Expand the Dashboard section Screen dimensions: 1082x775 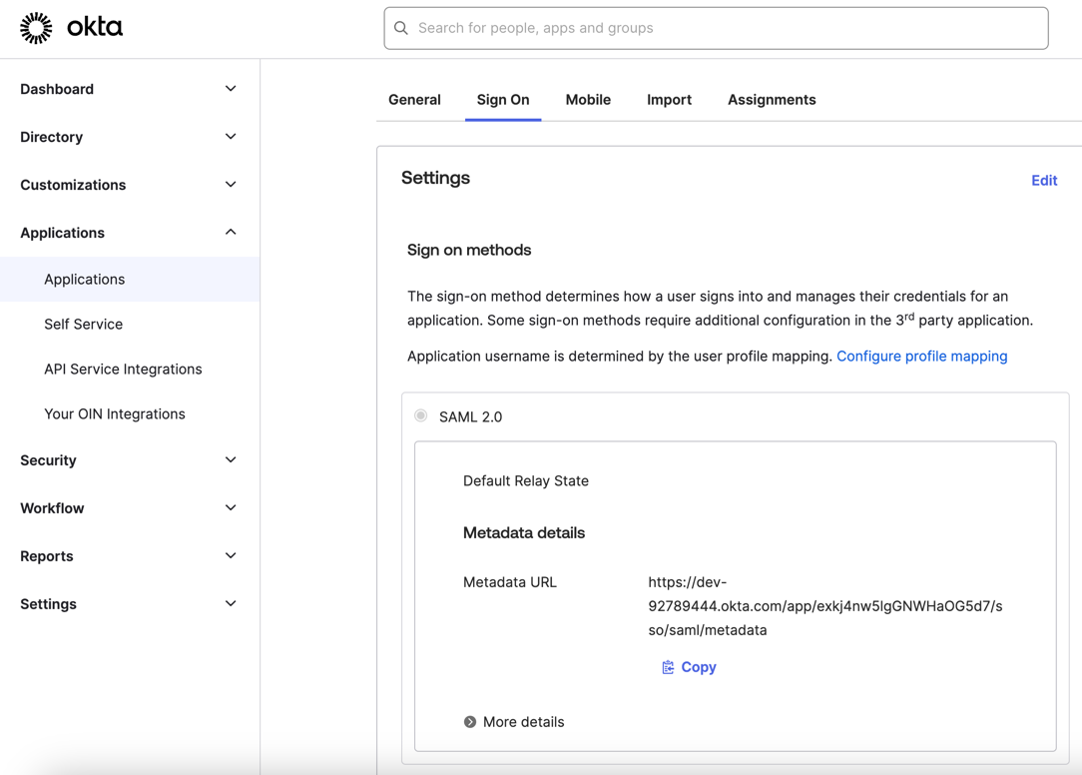231,88
